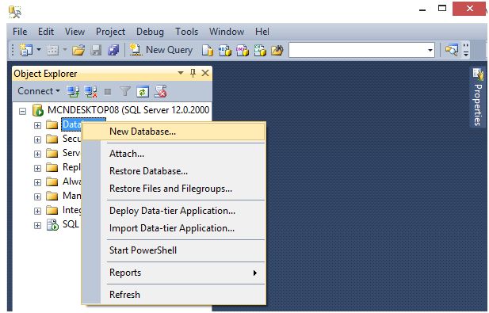Click the SSMS application icon in title bar

[15, 12]
